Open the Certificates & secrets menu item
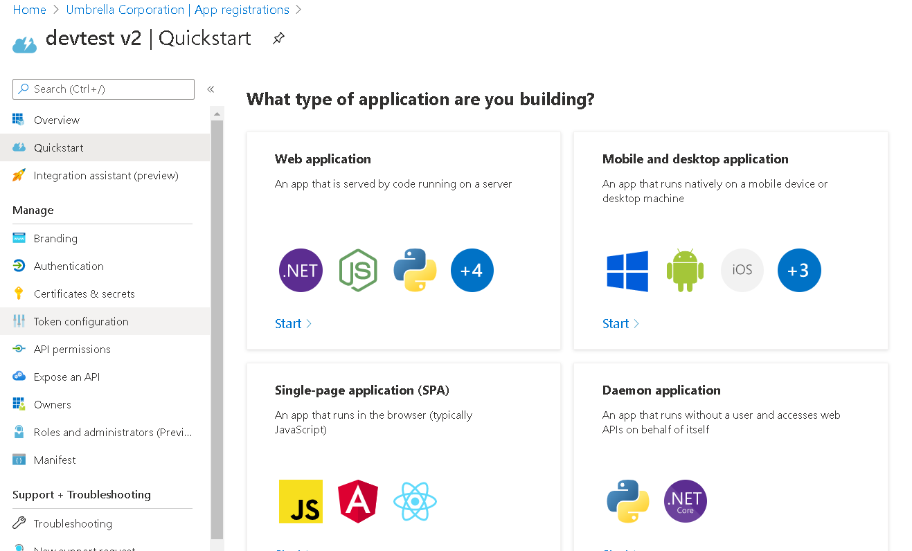Image resolution: width=912 pixels, height=551 pixels. [105, 293]
